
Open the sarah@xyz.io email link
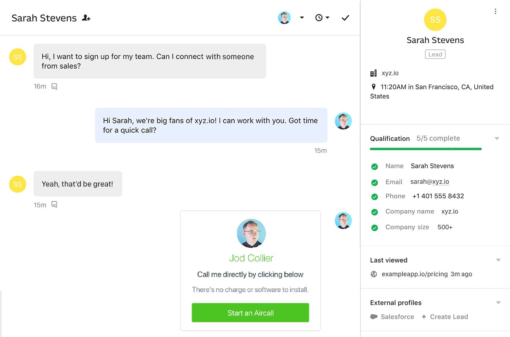[430, 182]
